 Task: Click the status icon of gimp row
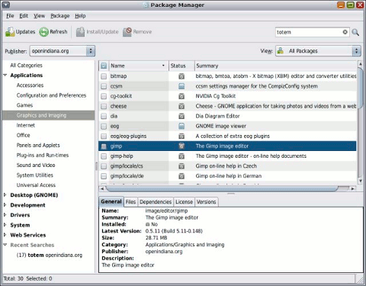click(x=181, y=146)
